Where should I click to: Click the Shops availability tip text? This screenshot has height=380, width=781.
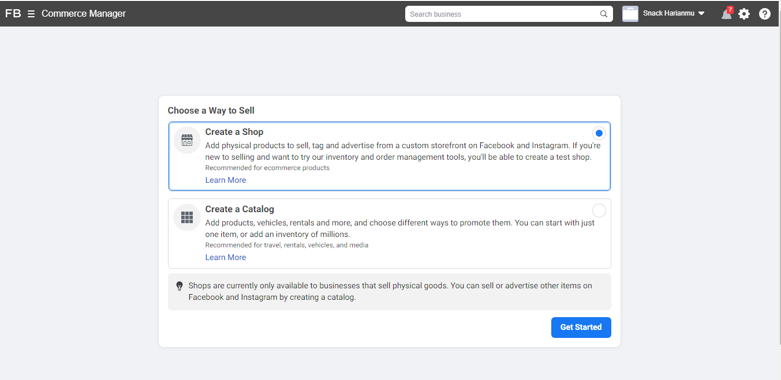(390, 292)
